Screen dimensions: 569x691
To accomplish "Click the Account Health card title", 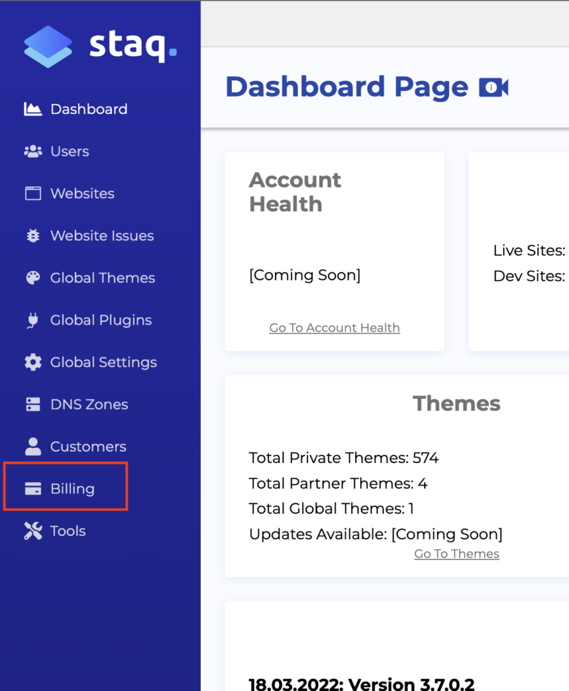I will (295, 192).
